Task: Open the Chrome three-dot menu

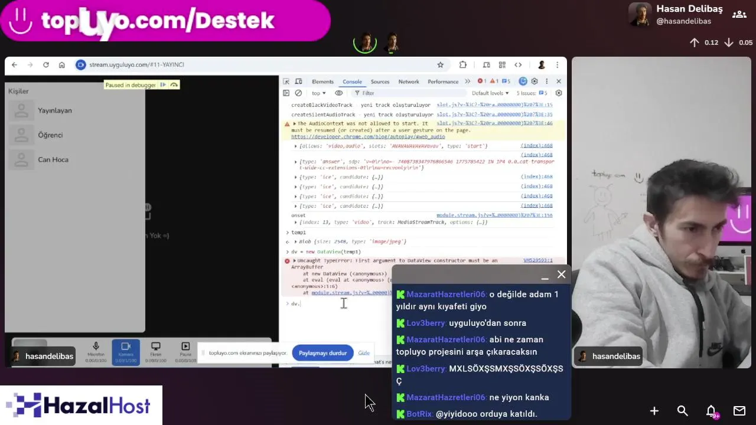Action: 557,65
